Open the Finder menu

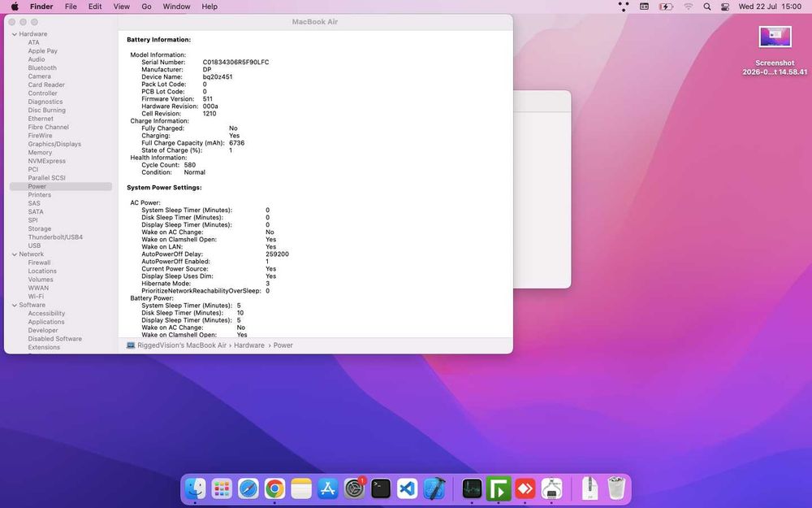tap(41, 7)
